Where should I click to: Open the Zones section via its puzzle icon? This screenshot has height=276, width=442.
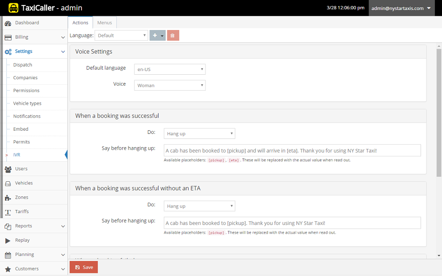pyautogui.click(x=8, y=197)
